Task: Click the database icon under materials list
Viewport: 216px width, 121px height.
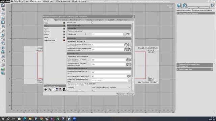Action: click(64, 90)
